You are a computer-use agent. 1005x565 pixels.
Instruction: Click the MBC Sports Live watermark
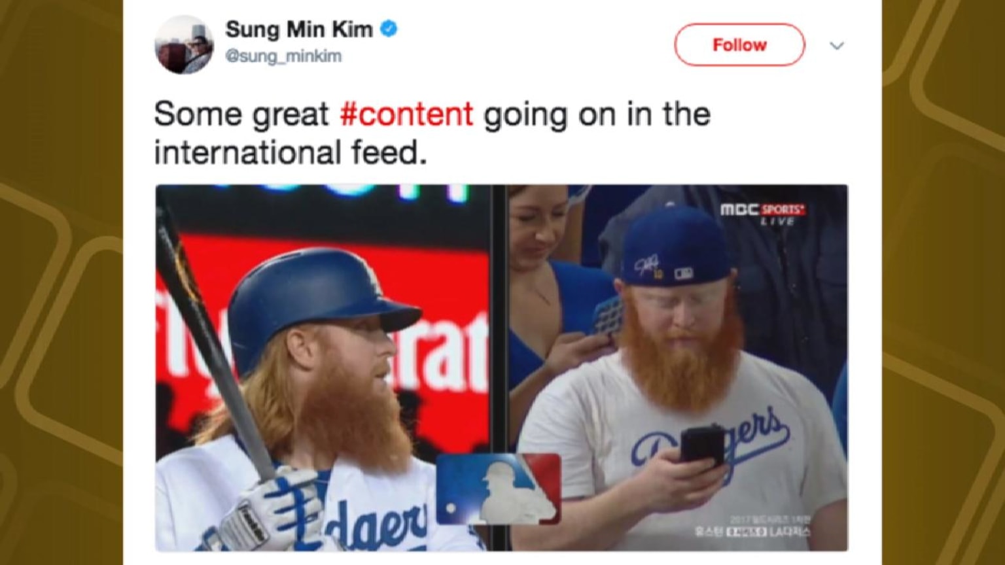click(763, 214)
